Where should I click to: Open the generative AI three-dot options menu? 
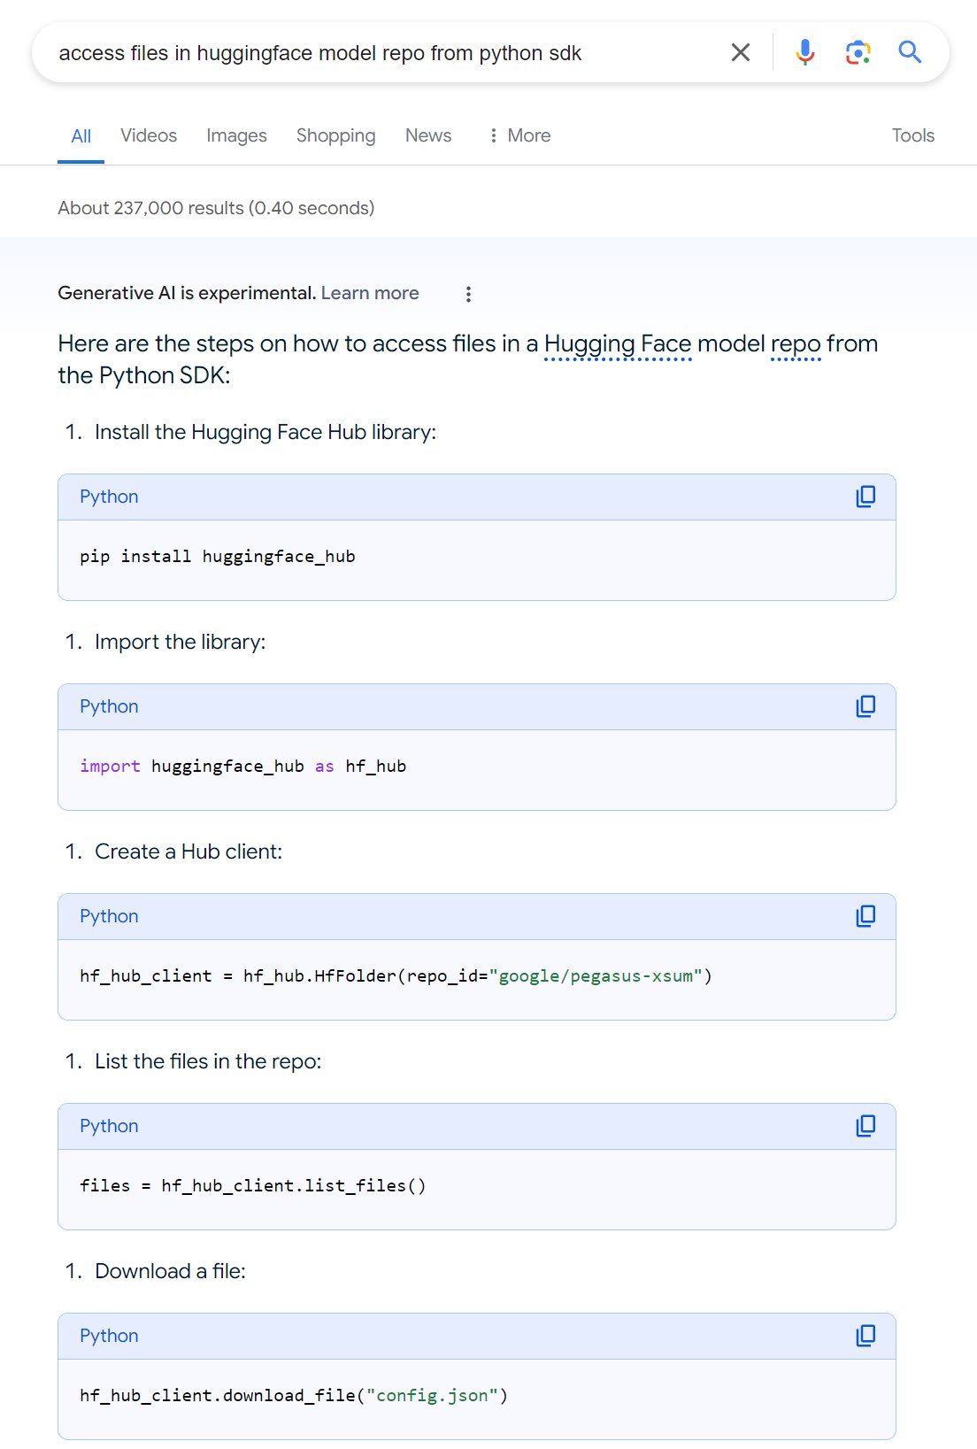point(468,294)
